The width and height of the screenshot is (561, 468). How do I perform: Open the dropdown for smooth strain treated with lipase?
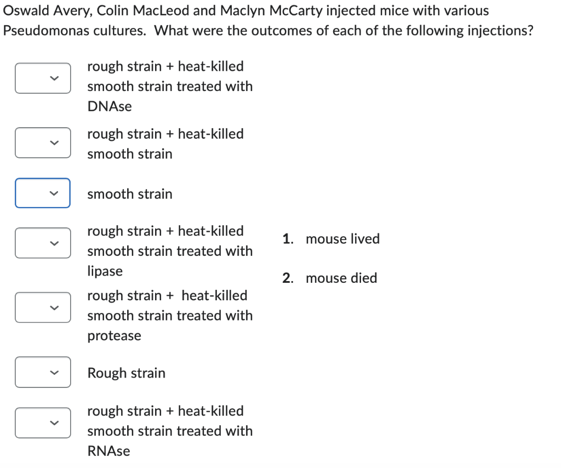coord(43,243)
